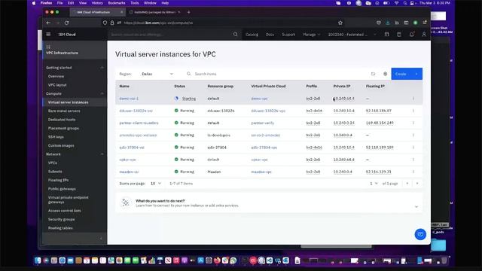
Task: Open the notifications bell icon
Action: point(412,35)
